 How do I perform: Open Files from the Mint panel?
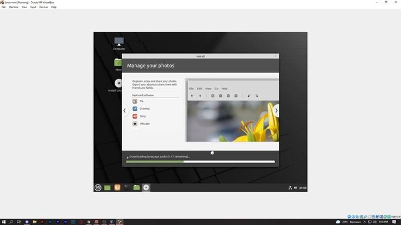[x=137, y=187]
